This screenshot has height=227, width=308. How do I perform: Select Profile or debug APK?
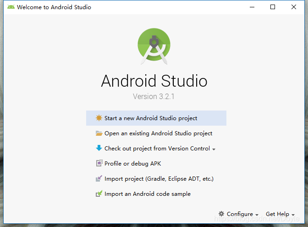click(x=156, y=164)
